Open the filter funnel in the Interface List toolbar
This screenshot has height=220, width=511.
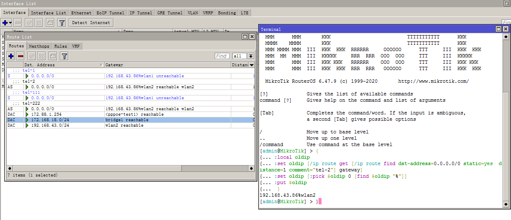coord(62,23)
